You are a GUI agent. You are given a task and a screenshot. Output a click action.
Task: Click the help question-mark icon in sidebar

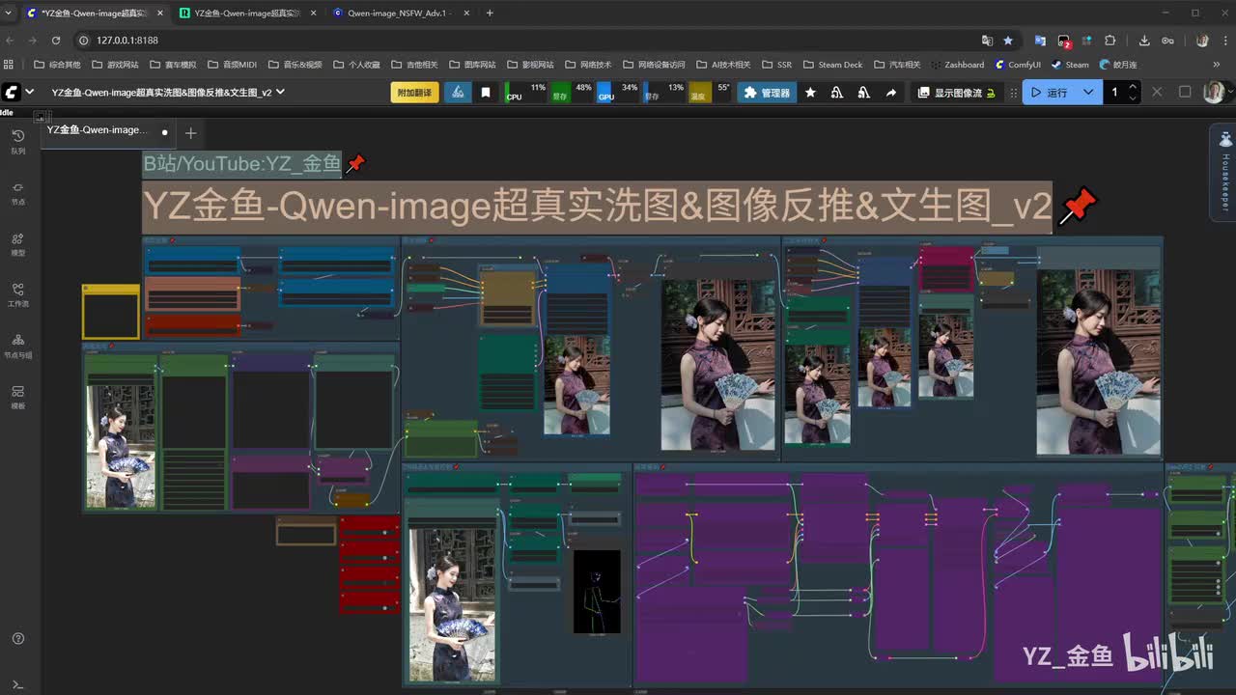click(x=18, y=639)
